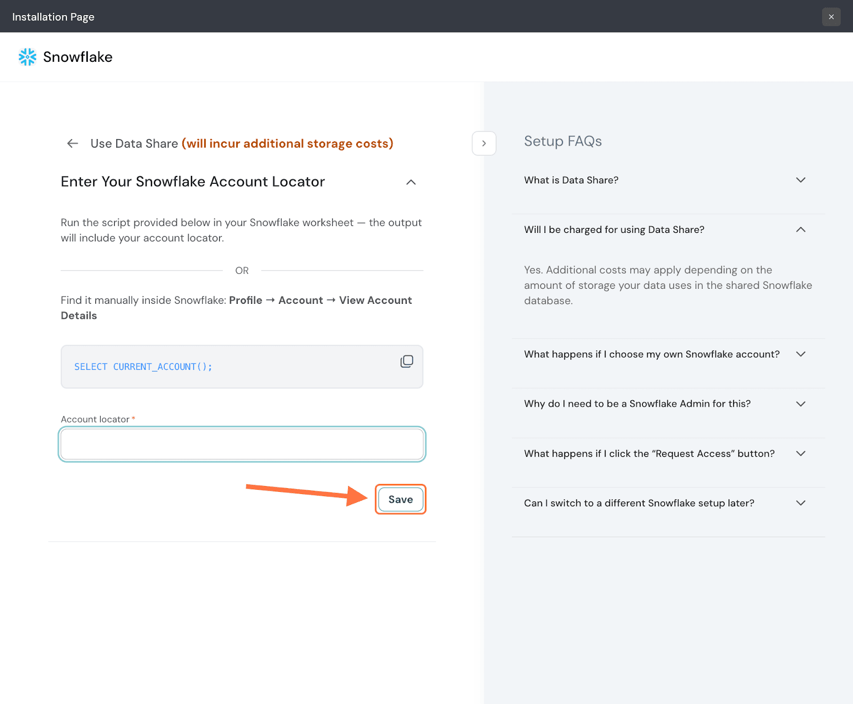Click the back arrow beside Use Data Share
Image resolution: width=853 pixels, height=704 pixels.
pyautogui.click(x=73, y=143)
